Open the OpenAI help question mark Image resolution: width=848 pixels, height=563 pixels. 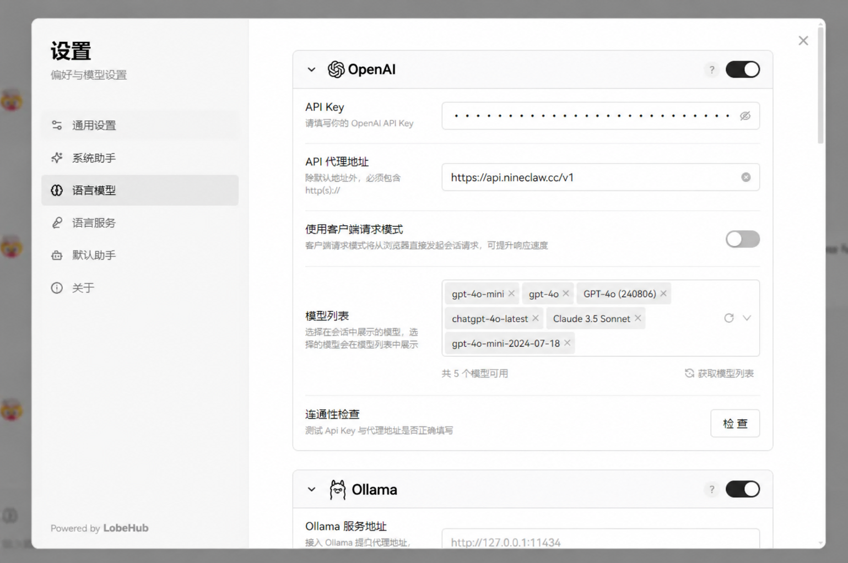[711, 69]
